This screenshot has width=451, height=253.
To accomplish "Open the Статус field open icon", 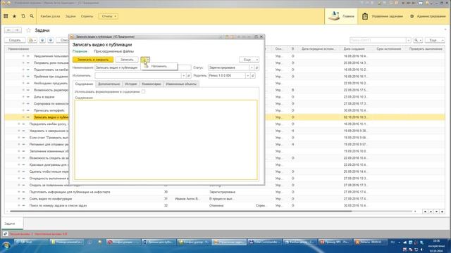I will (257, 67).
